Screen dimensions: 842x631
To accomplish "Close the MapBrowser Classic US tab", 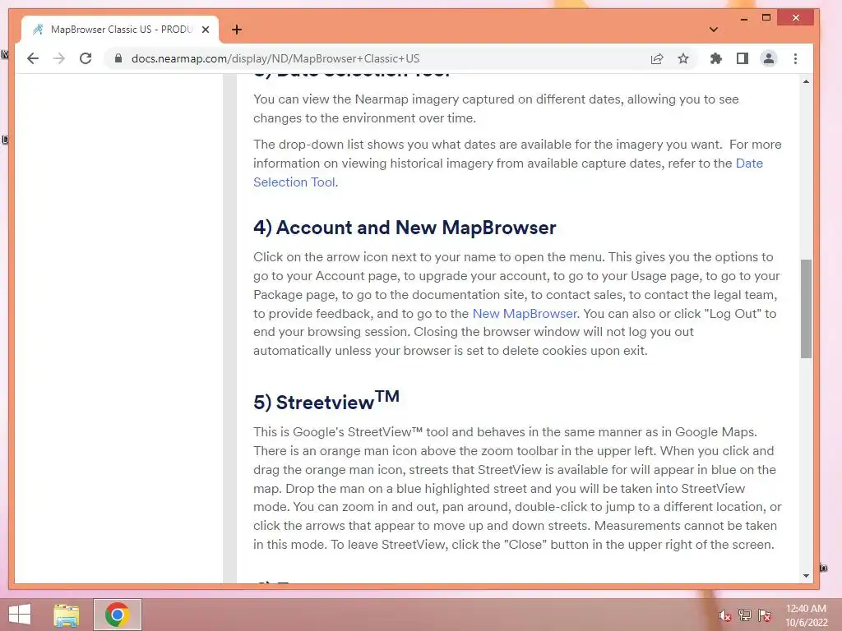I will point(205,30).
